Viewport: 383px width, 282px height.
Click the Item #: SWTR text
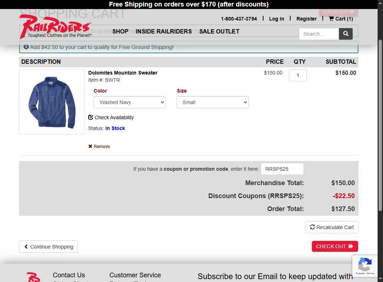point(104,80)
